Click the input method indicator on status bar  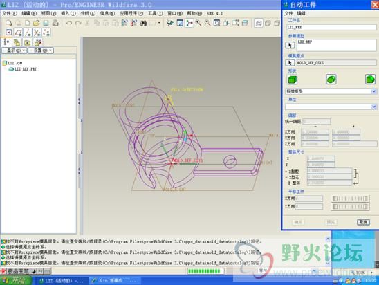(x=26, y=271)
